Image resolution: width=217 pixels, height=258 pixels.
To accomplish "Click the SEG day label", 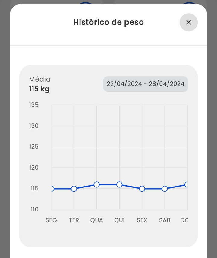I will (x=51, y=220).
